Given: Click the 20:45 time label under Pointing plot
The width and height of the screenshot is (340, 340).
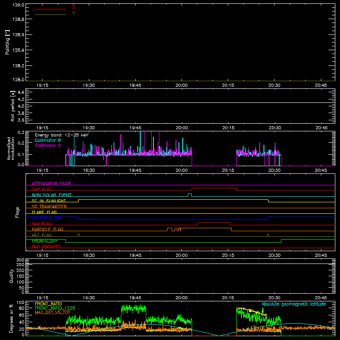Looking at the screenshot, I should (x=321, y=85).
